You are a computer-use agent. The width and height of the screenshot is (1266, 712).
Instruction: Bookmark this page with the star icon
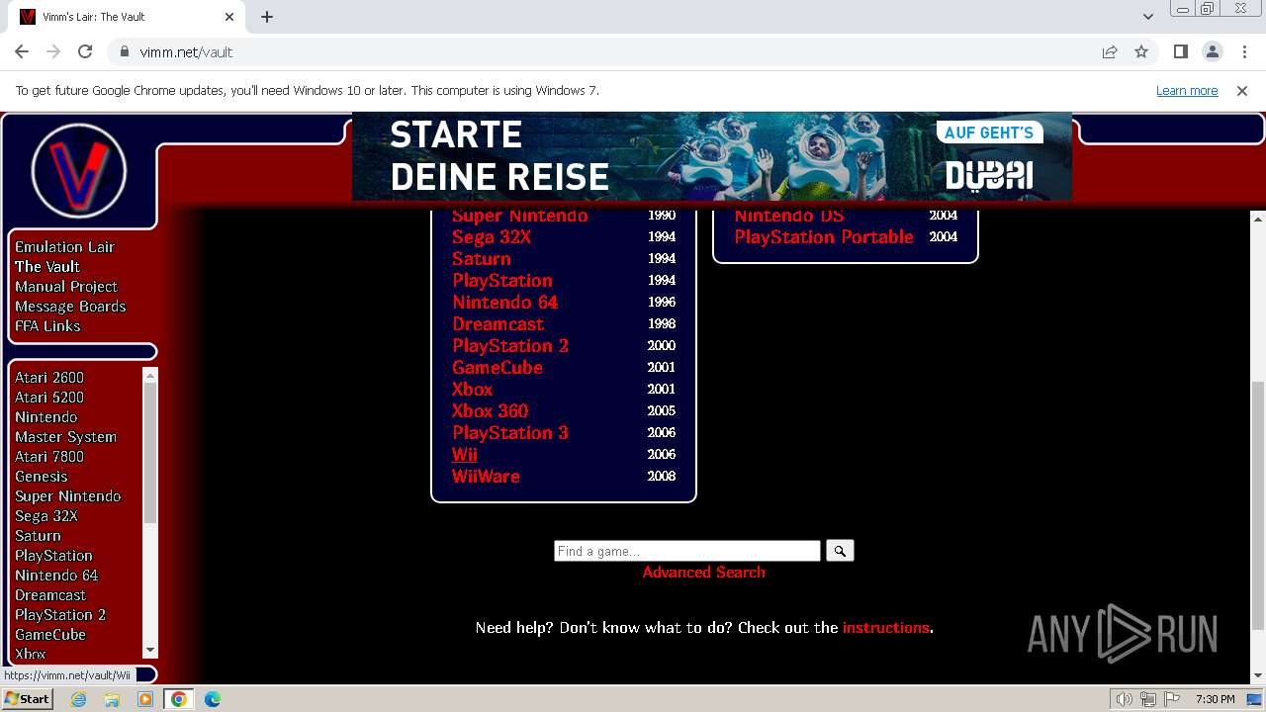1141,51
